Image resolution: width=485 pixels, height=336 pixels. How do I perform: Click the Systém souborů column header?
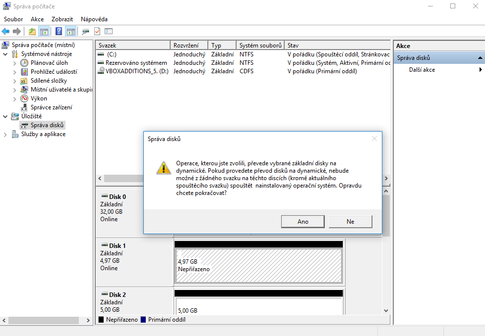[x=260, y=45]
